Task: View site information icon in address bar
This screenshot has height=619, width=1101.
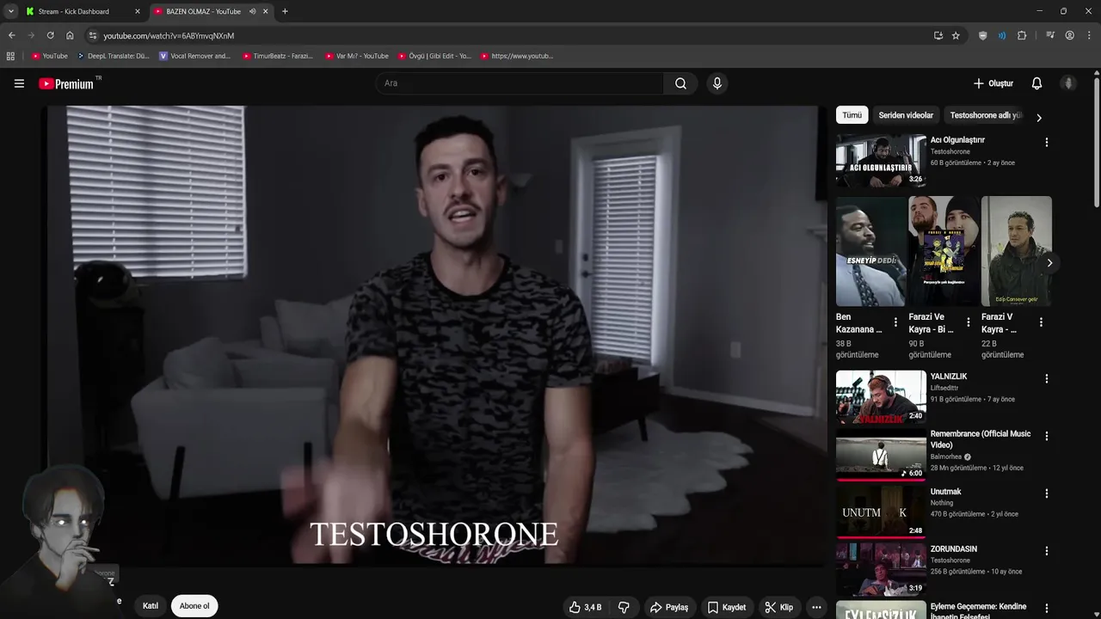Action: click(93, 35)
